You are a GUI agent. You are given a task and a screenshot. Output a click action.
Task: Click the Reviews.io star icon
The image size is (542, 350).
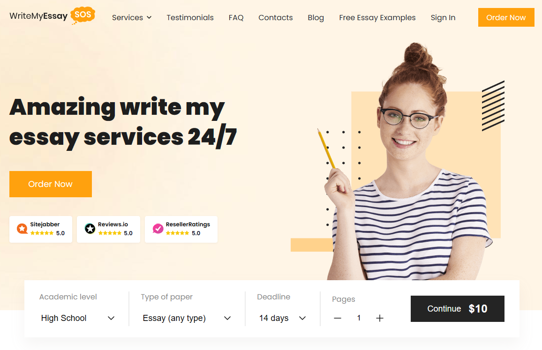[90, 228]
